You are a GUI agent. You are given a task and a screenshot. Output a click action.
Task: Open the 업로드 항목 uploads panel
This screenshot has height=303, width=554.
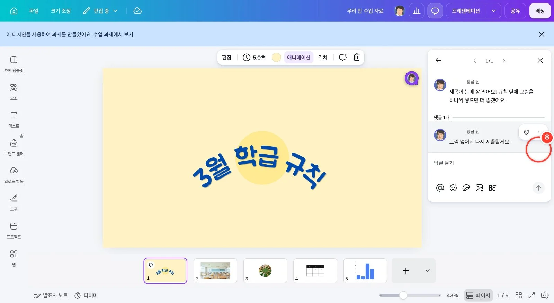coord(14,175)
